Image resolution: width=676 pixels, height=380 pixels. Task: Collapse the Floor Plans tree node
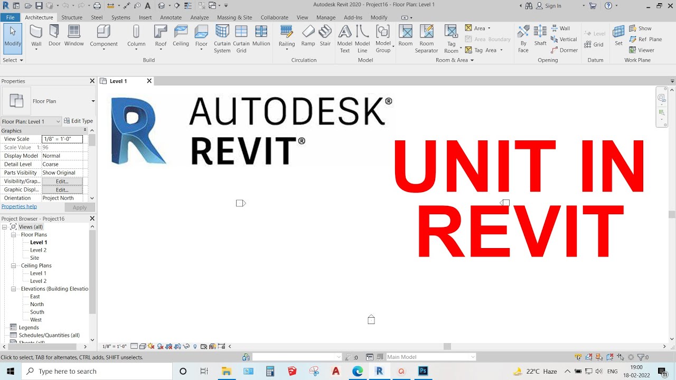(14, 235)
